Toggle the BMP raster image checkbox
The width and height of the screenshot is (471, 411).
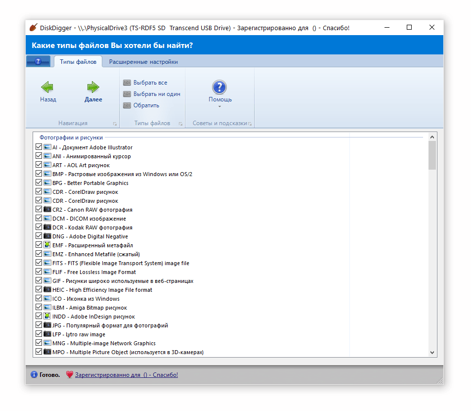[39, 174]
